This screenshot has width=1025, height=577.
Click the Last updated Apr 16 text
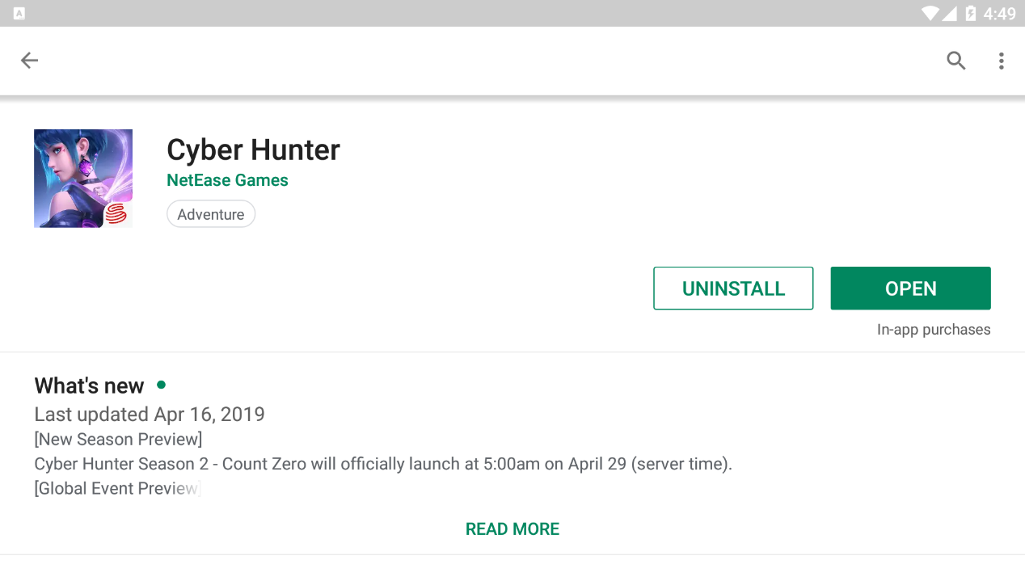click(149, 414)
